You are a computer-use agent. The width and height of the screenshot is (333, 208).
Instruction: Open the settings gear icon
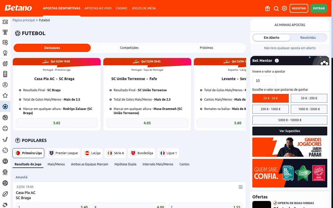point(284,8)
